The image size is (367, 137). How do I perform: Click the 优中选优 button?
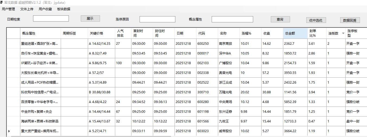pyautogui.click(x=316, y=20)
